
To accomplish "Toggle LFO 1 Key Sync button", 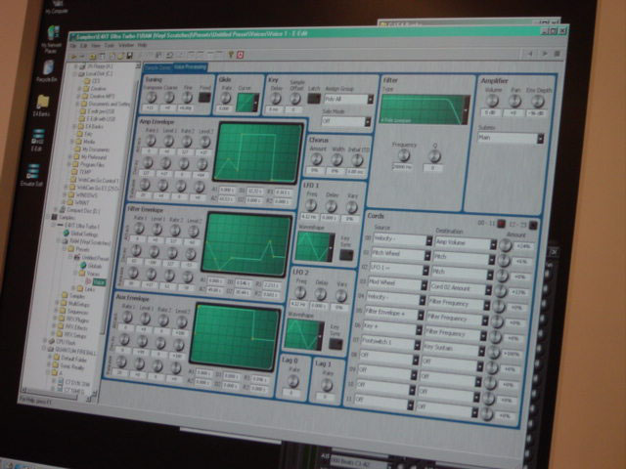I will [x=346, y=255].
